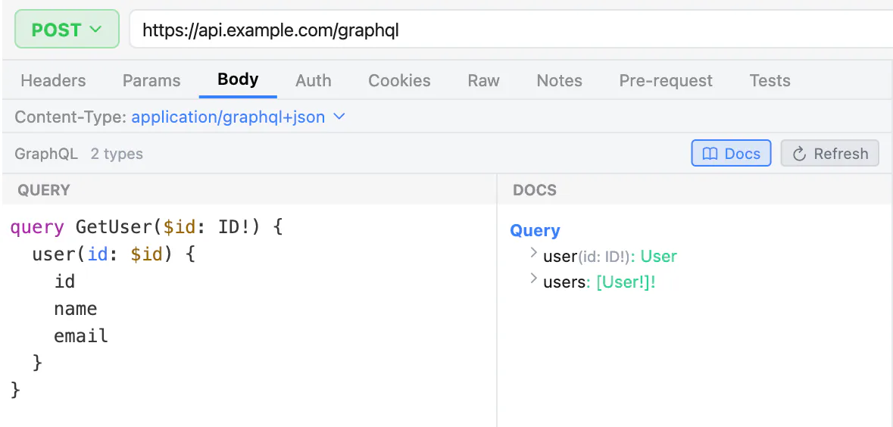Screen dimensions: 893x427
Task: Click the 'id' field line in query editor
Action: [x=64, y=281]
